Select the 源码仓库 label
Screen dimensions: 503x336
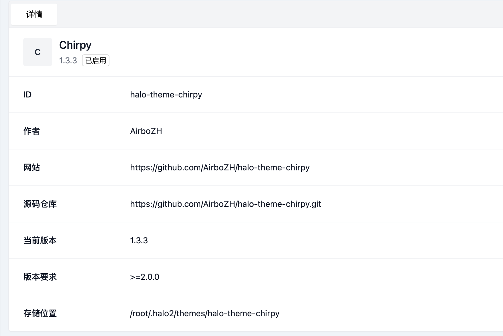(40, 204)
